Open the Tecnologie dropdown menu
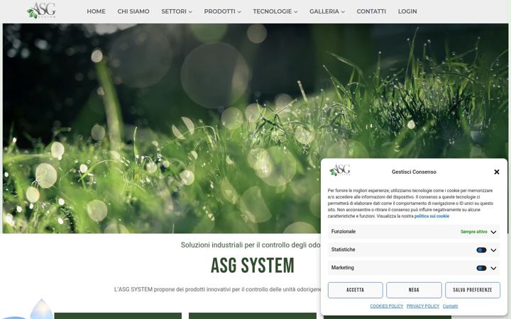The height and width of the screenshot is (319, 511). pyautogui.click(x=275, y=11)
